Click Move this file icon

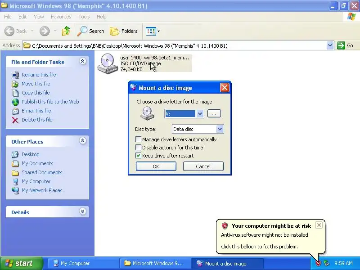coord(15,84)
